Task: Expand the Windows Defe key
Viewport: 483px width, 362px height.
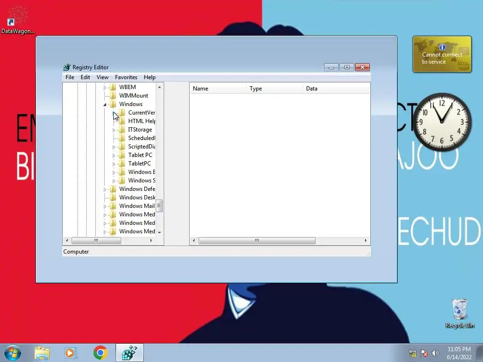Action: 105,189
